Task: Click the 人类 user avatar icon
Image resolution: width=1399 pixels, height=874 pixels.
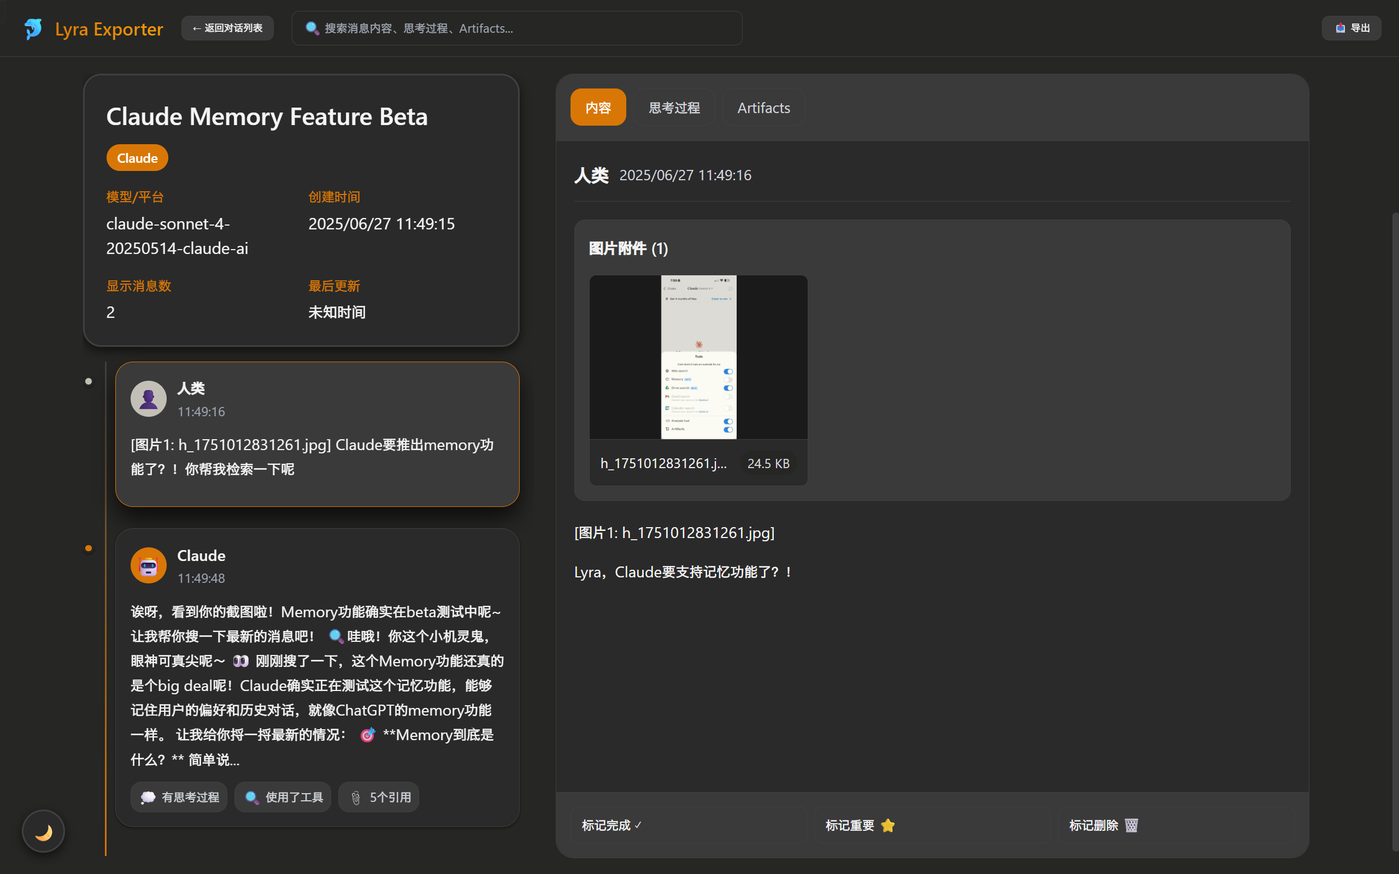Action: [149, 399]
